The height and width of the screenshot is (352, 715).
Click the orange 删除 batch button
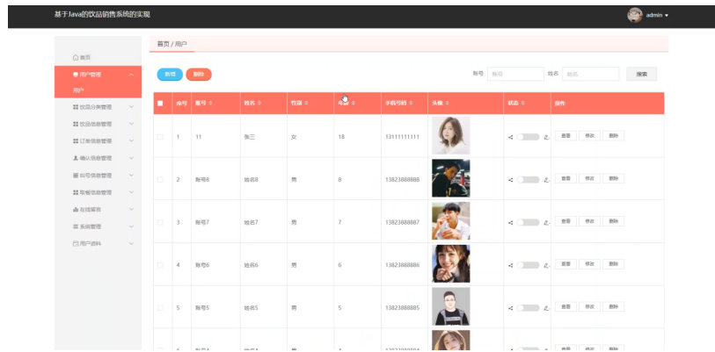(x=199, y=75)
